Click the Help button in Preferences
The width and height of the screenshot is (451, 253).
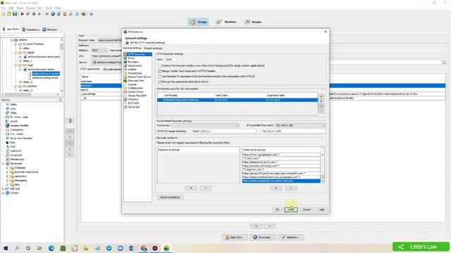click(x=321, y=209)
